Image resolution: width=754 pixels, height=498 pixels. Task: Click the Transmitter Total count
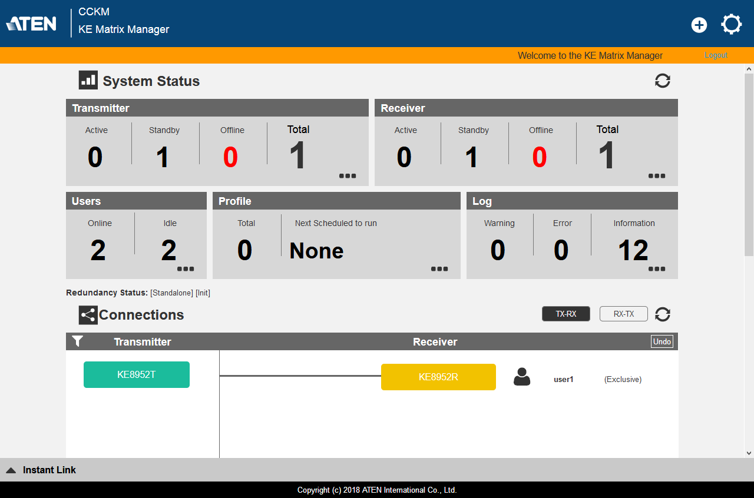298,155
